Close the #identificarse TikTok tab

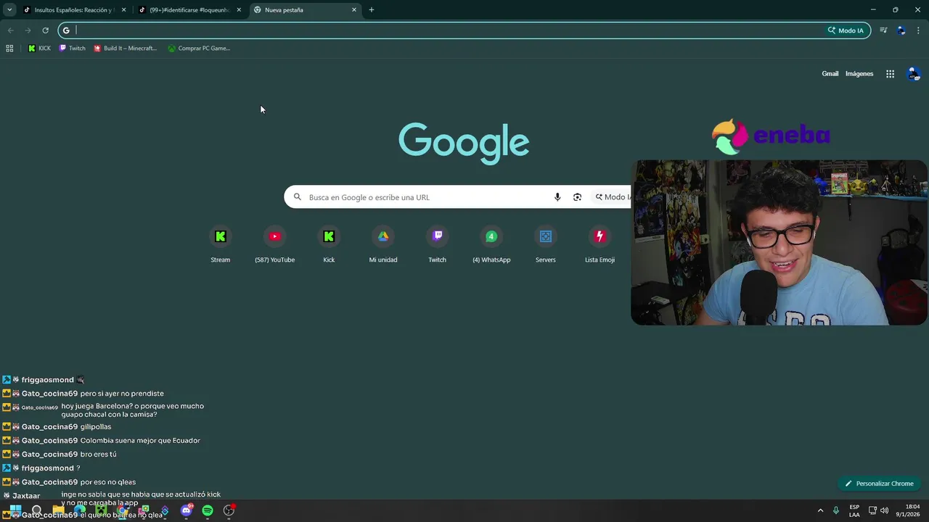click(x=239, y=10)
